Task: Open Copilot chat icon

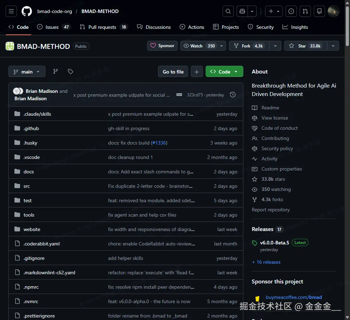Action: tap(242, 11)
